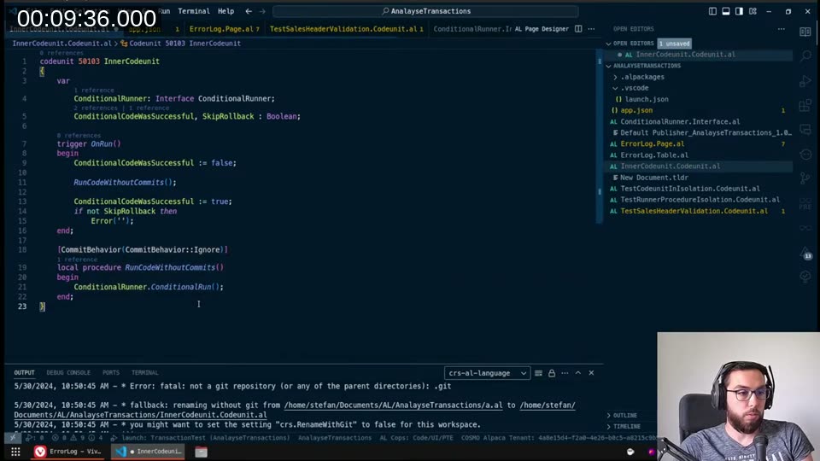Select the Output panel tab
This screenshot has height=461, width=820.
click(24, 373)
